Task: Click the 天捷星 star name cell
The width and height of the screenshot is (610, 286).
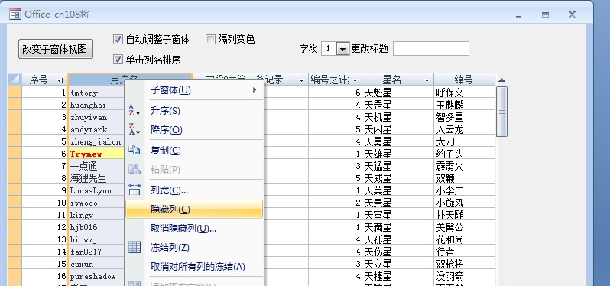Action: point(398,276)
